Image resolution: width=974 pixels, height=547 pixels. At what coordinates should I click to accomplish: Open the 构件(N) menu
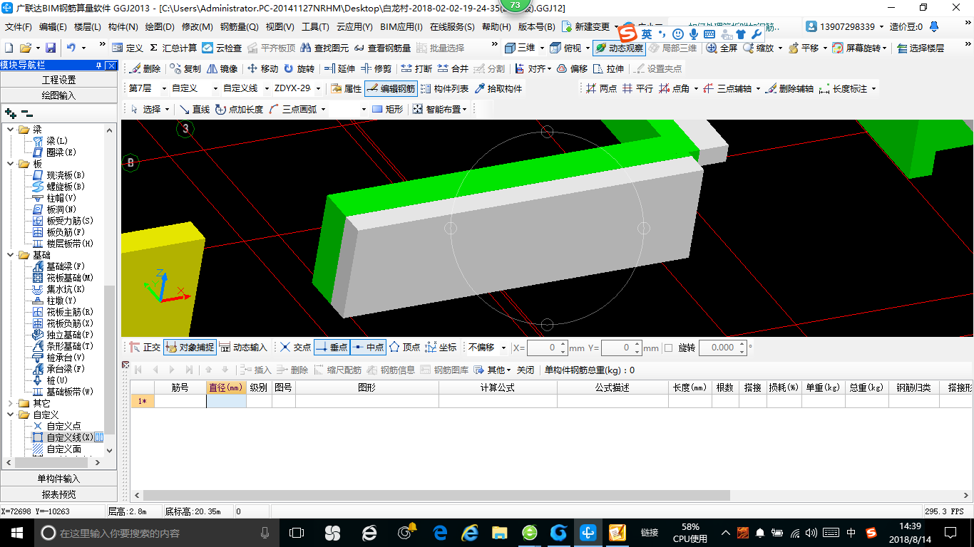pyautogui.click(x=123, y=27)
